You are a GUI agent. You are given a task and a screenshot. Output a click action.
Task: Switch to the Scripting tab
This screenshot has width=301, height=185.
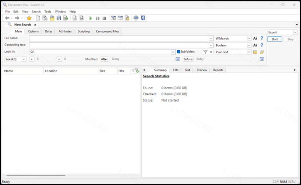[x=84, y=31]
